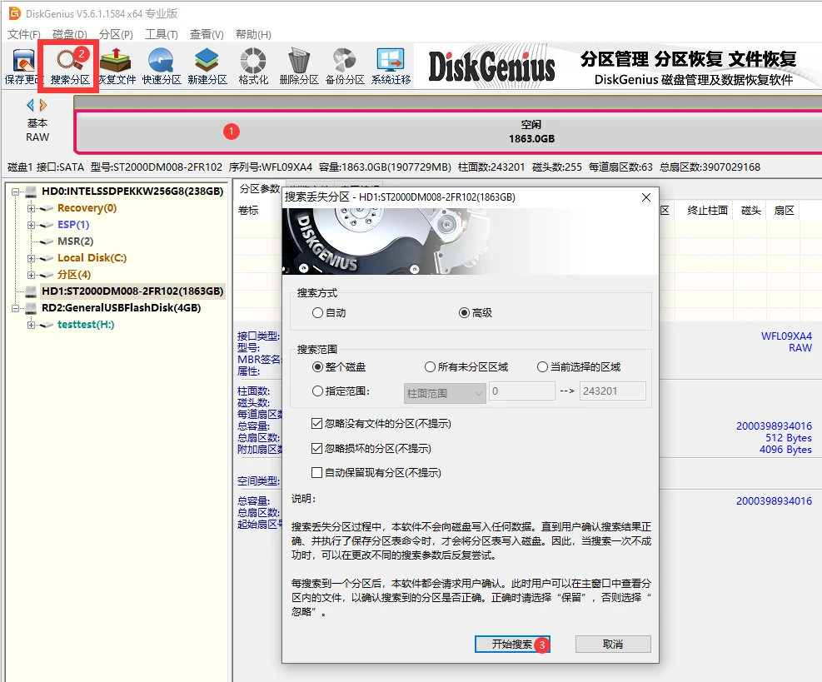Select HD0:INTELSSDPEKKW256G8(238GB) in tree

[x=132, y=192]
